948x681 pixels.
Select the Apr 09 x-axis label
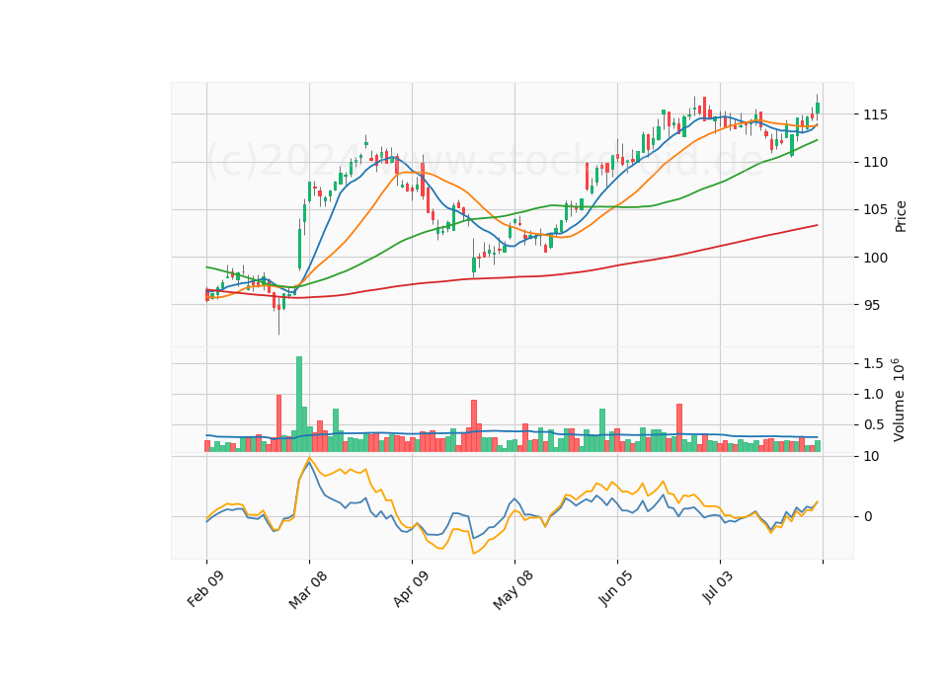(x=411, y=588)
